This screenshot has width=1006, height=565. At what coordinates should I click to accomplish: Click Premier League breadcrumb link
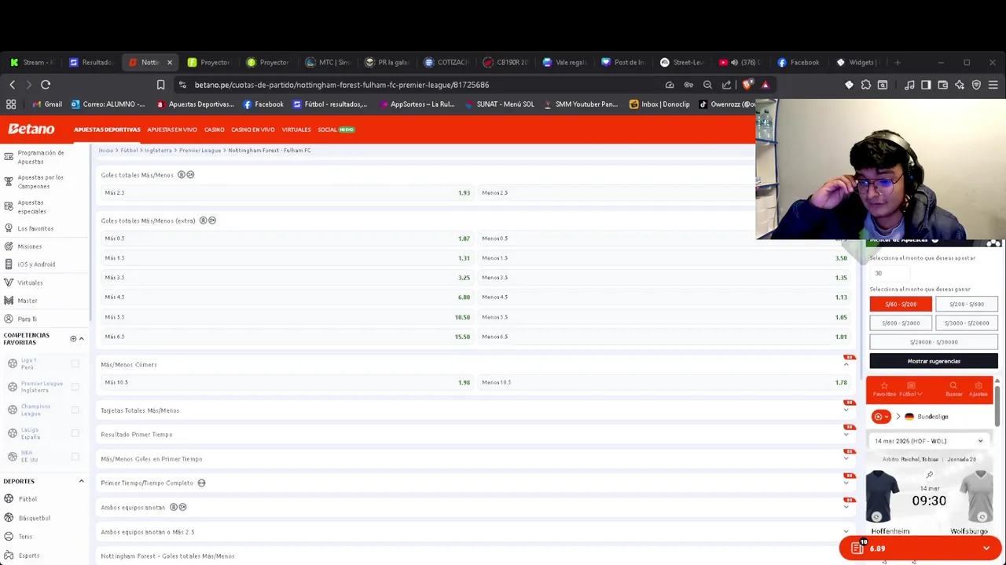(x=200, y=151)
